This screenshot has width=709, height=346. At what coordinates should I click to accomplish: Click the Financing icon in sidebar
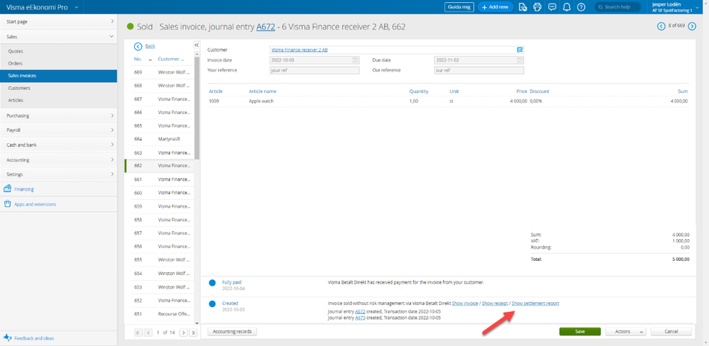point(8,189)
